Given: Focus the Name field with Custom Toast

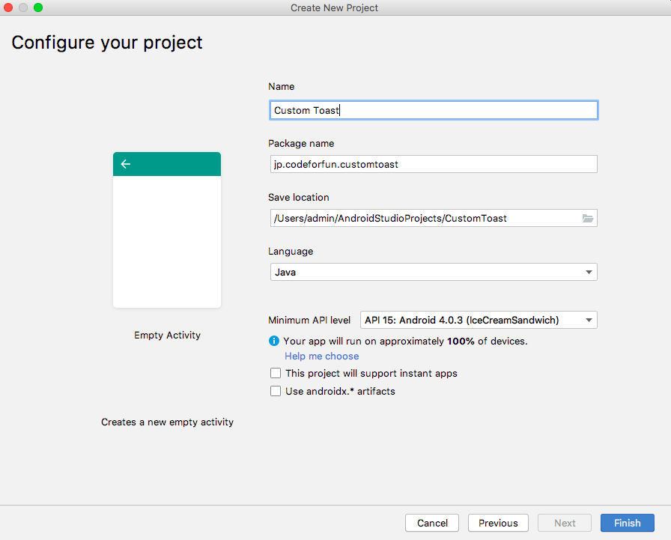Looking at the screenshot, I should (434, 110).
